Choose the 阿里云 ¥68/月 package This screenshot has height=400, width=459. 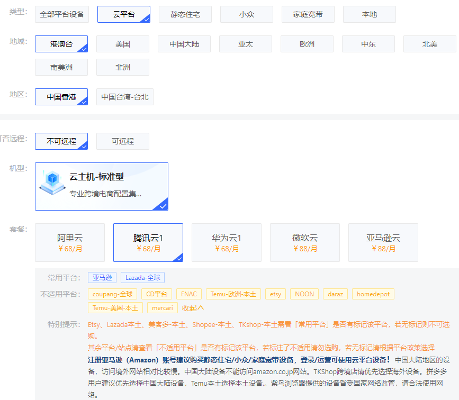70,242
